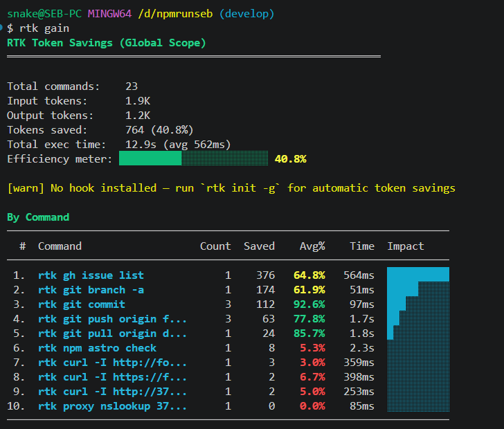504x429 pixels.
Task: Click the green efficiency meter bar
Action: pos(194,158)
